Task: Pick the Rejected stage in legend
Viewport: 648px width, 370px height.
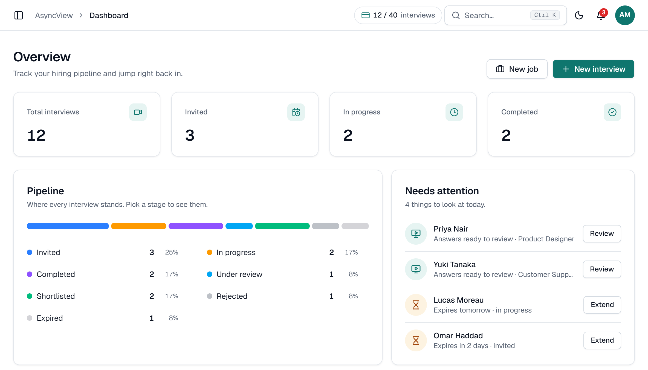Action: coord(282,296)
